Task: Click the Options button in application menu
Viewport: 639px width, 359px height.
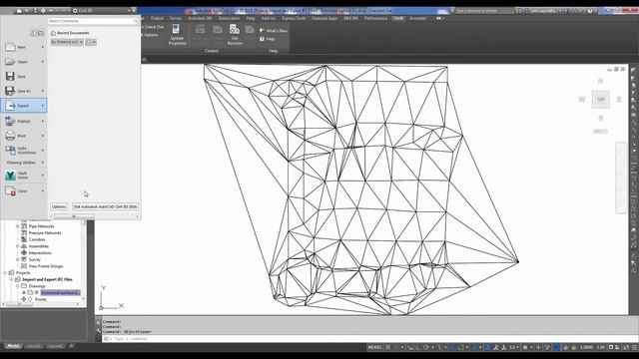Action: coord(59,206)
